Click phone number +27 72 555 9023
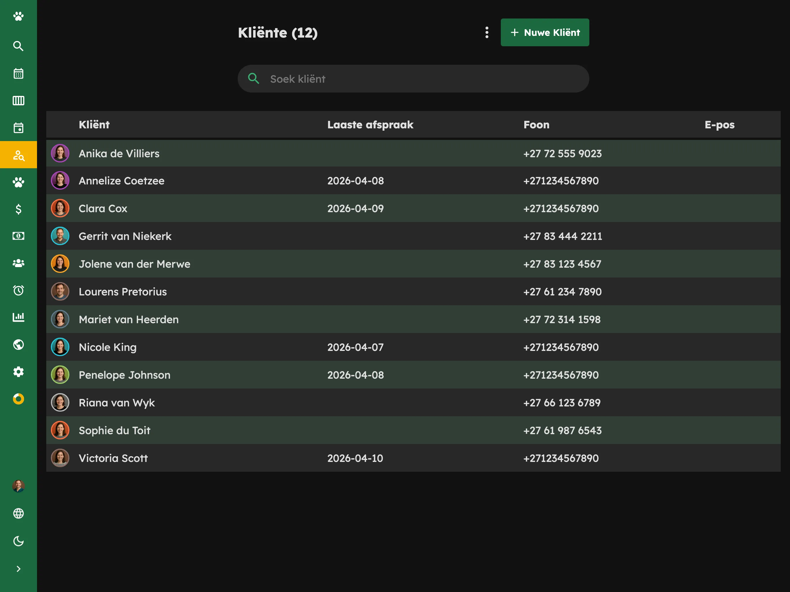790x592 pixels. (x=562, y=153)
